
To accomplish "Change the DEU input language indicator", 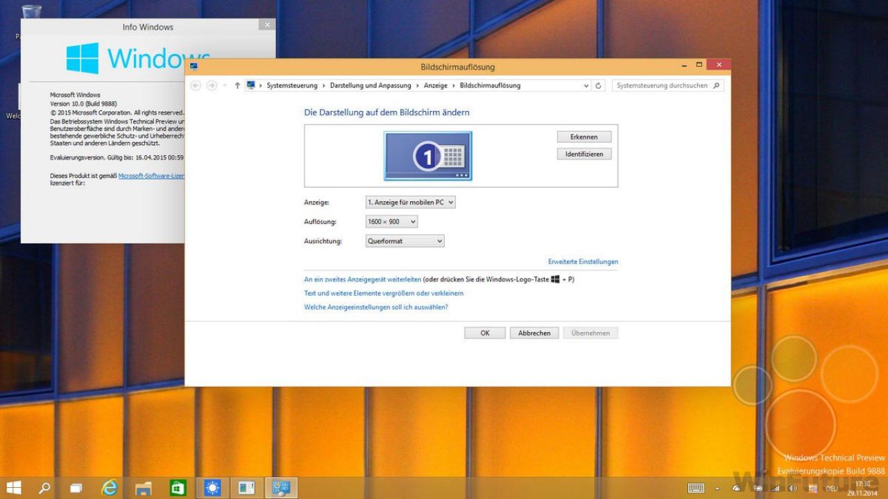I will pos(831,489).
